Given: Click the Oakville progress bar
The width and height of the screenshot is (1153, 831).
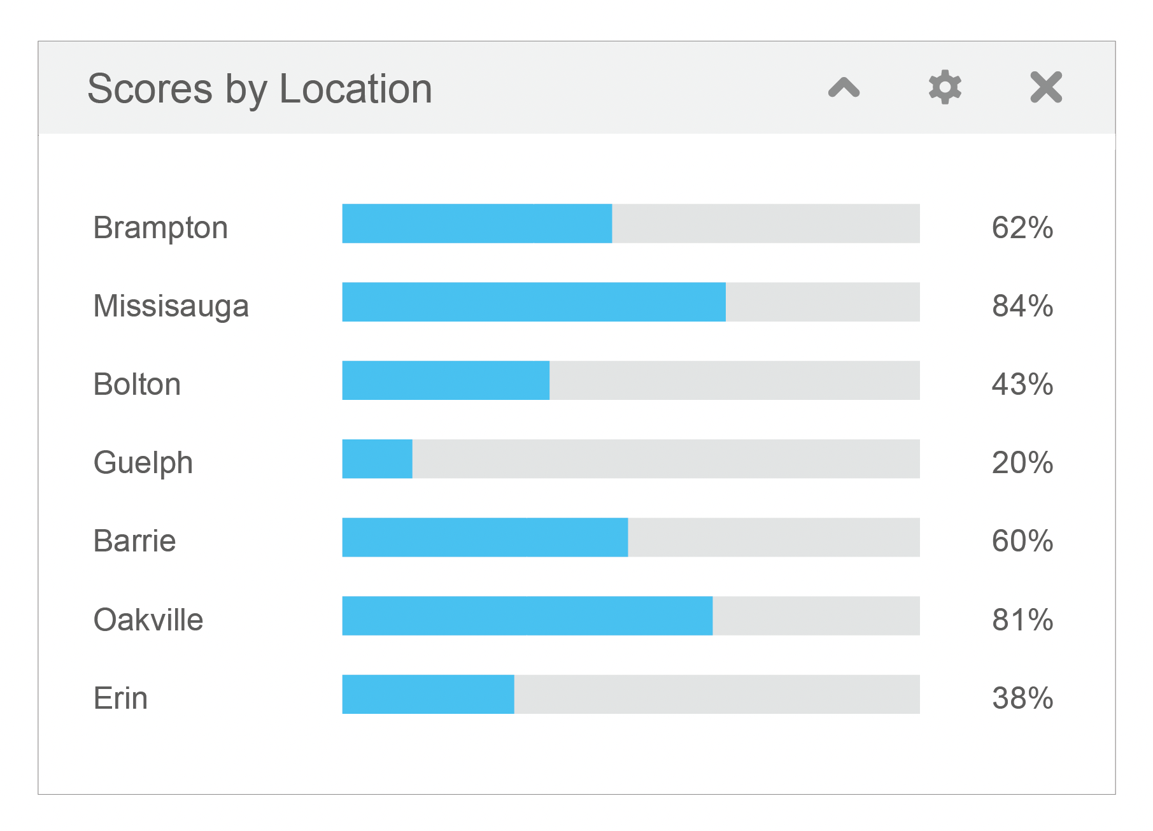Looking at the screenshot, I should pyautogui.click(x=630, y=616).
